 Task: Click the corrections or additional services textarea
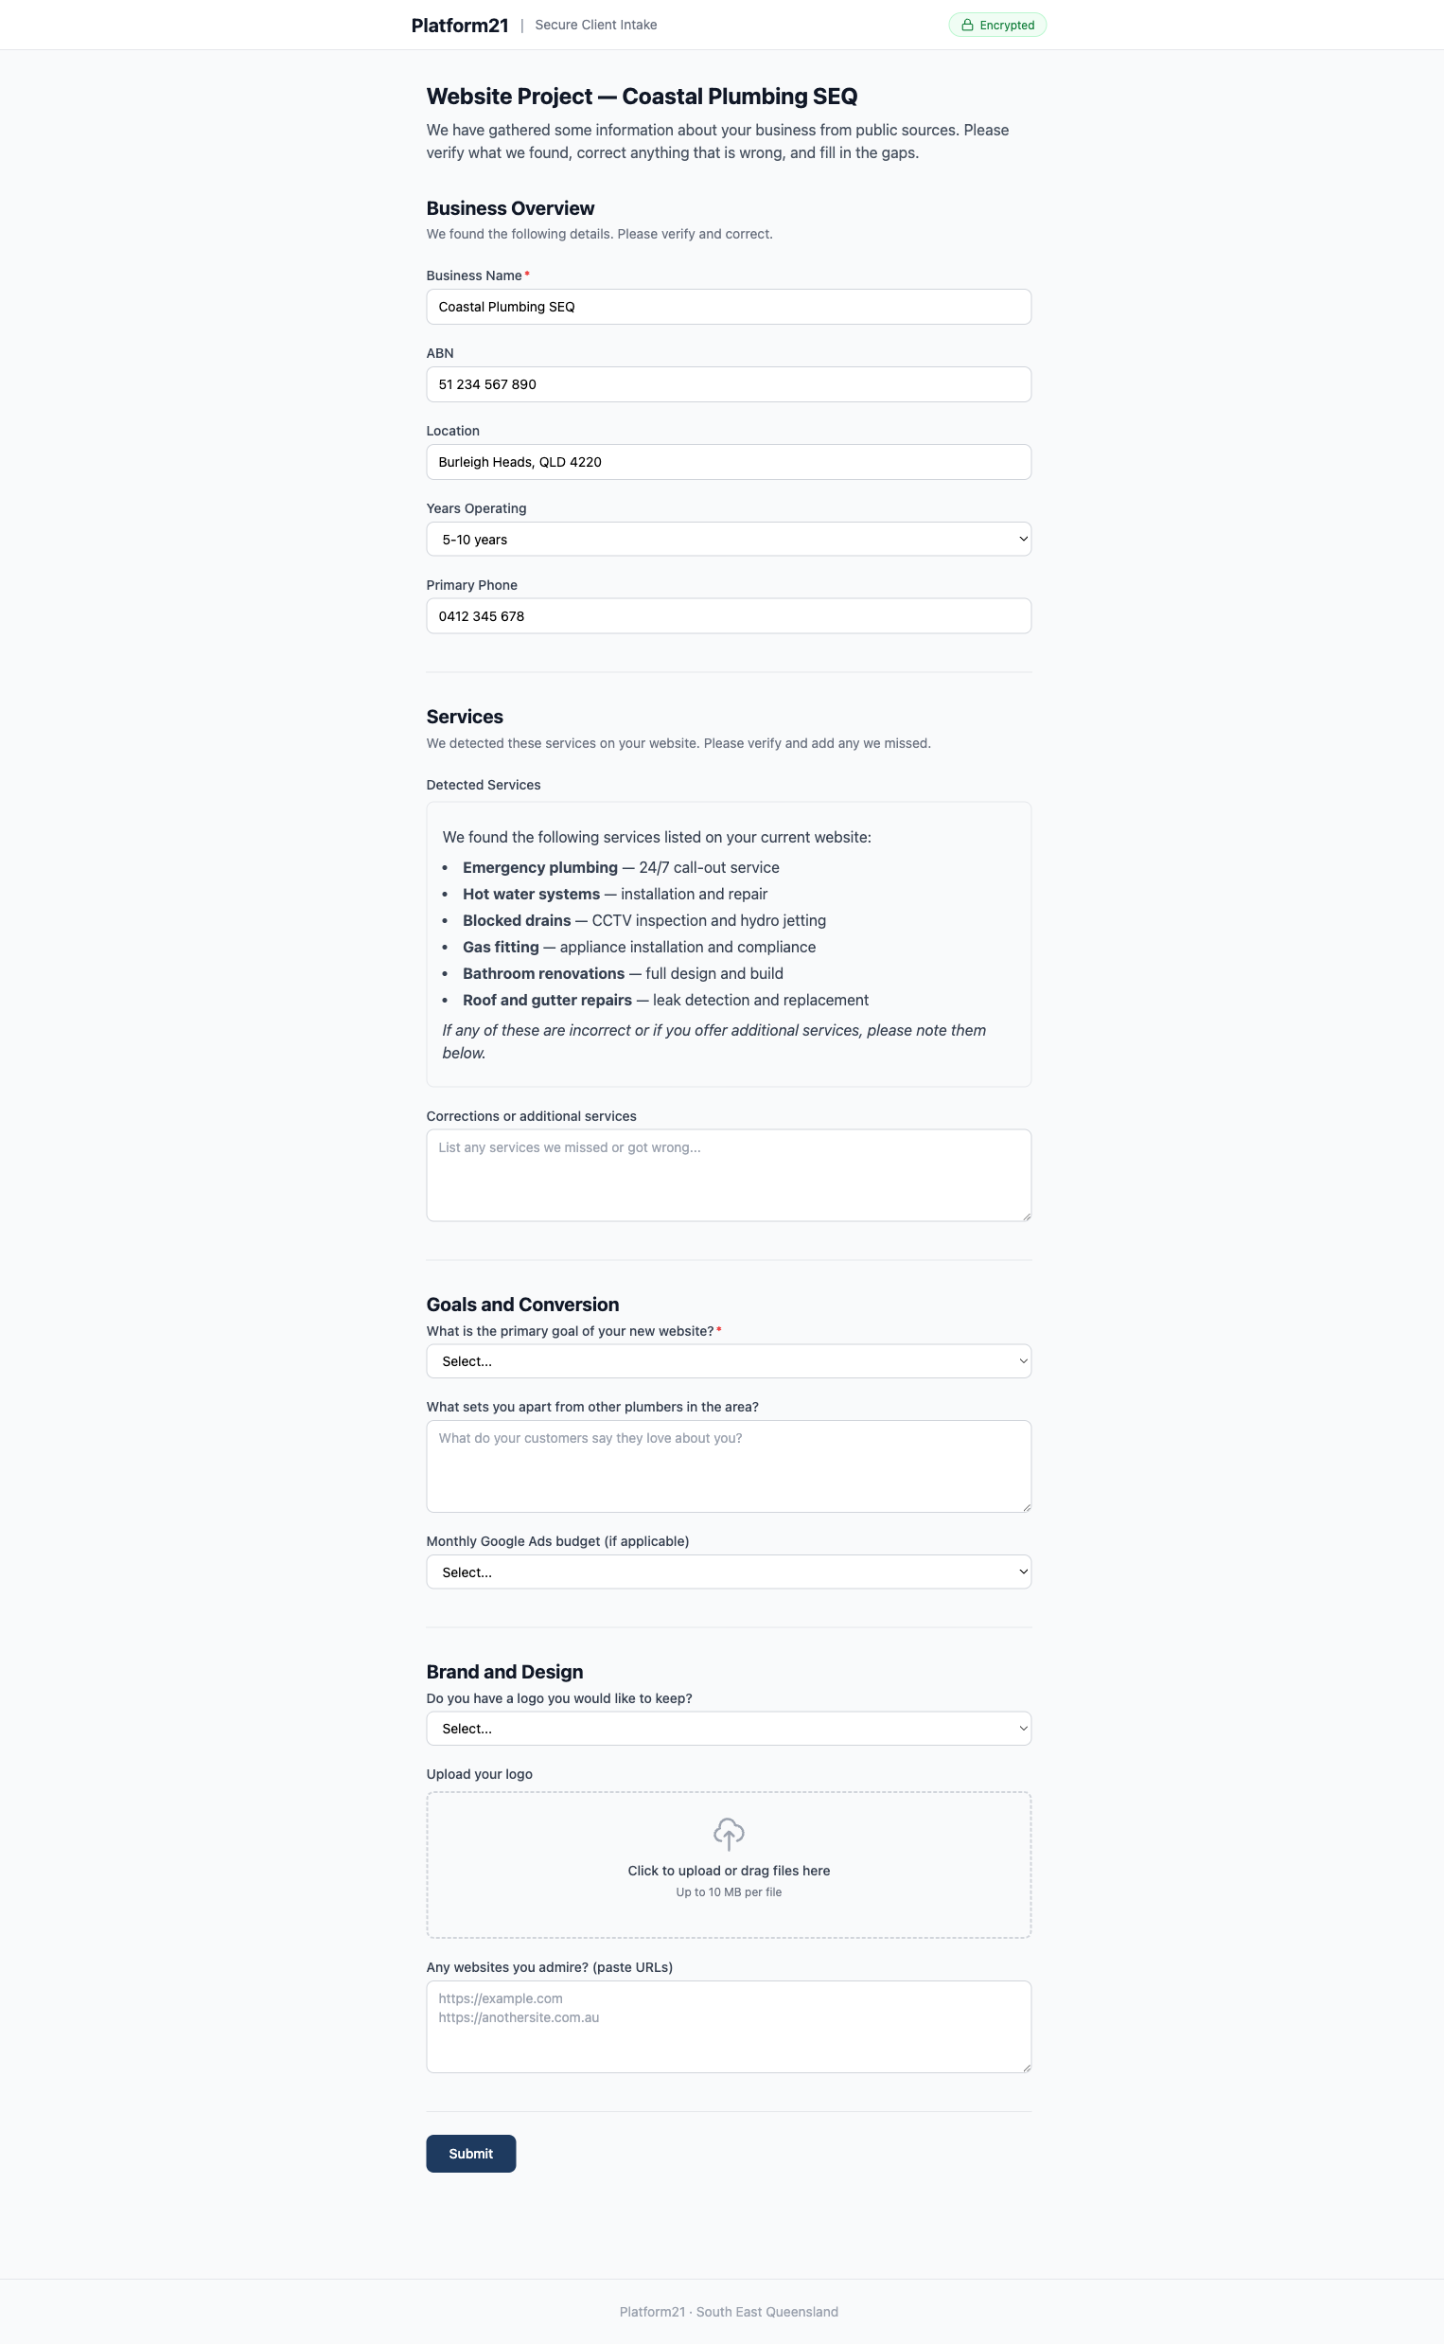pyautogui.click(x=729, y=1174)
